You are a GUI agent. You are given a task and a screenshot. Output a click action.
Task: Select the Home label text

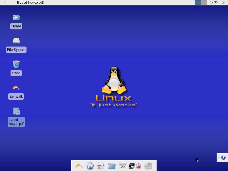16,26
